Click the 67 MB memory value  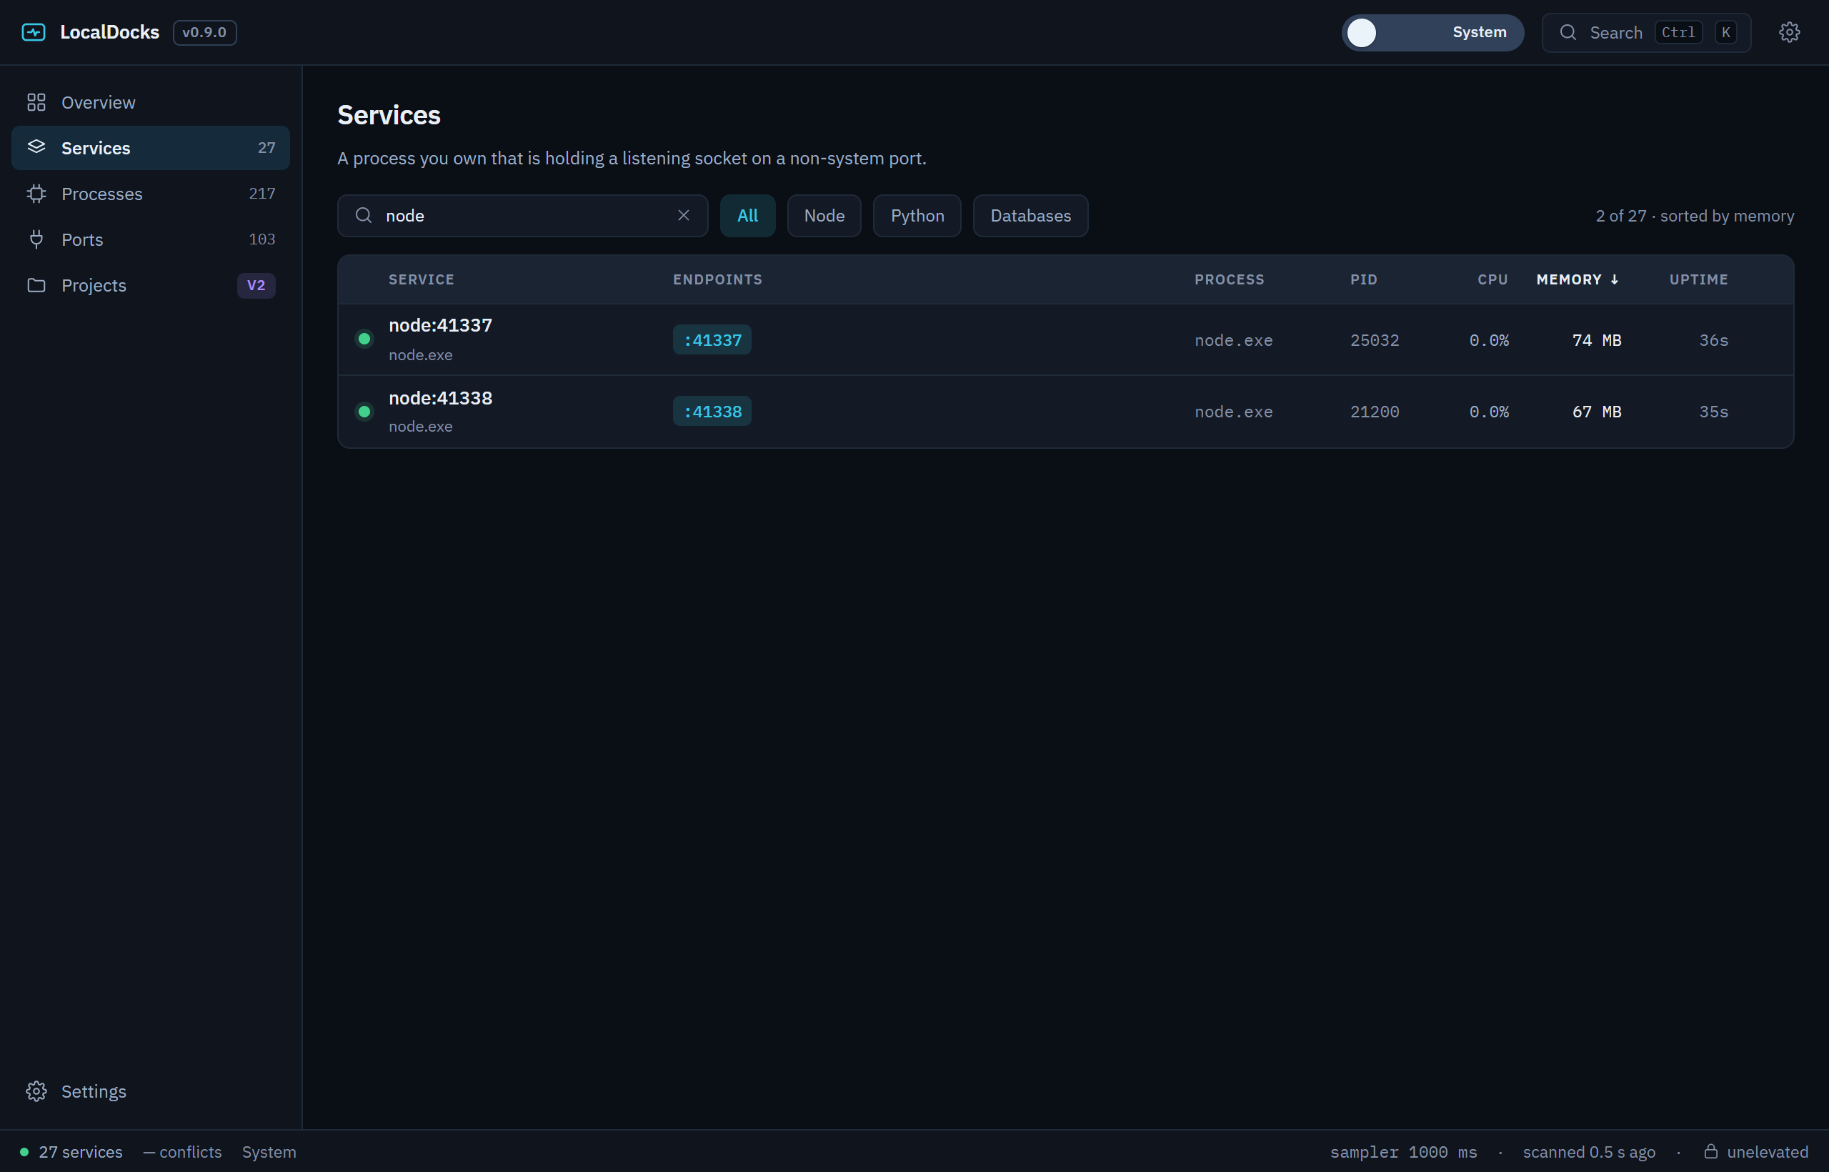coord(1596,411)
